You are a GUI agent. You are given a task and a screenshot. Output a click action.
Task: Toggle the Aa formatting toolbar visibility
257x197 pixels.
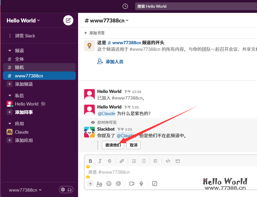coord(99,184)
